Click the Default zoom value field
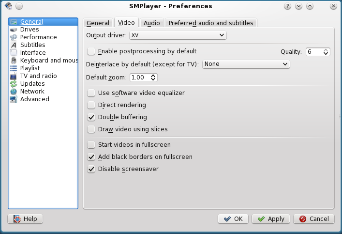The height and width of the screenshot is (234, 342). (x=139, y=78)
